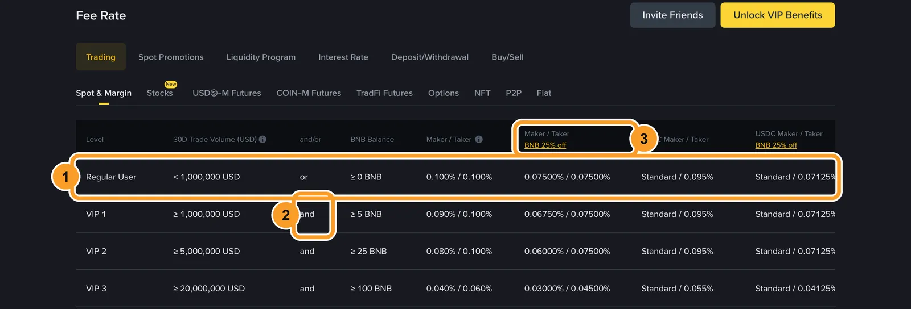The image size is (911, 309).
Task: Switch to the Buy/Sell tab
Action: [x=507, y=57]
